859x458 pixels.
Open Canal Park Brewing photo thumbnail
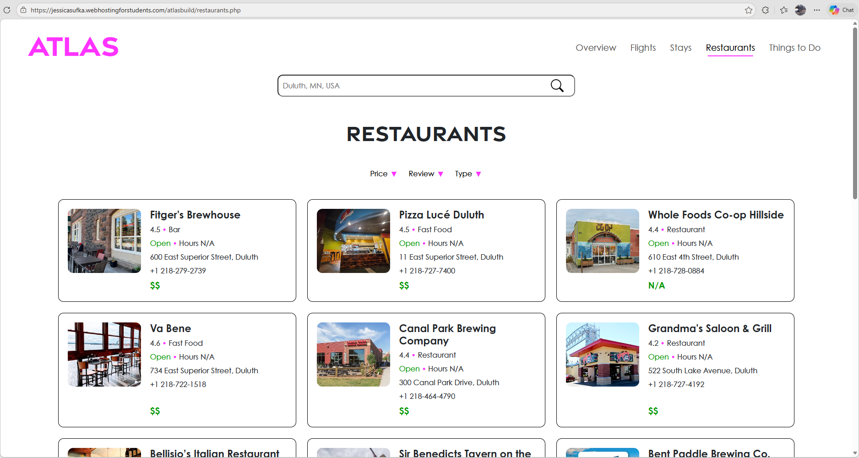point(353,354)
